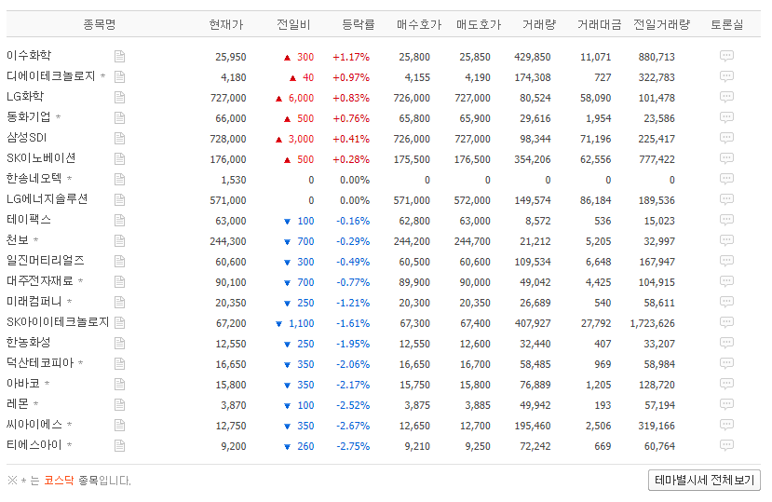Select the 매도호가 column header
Screen dimensions: 772x502
click(479, 24)
